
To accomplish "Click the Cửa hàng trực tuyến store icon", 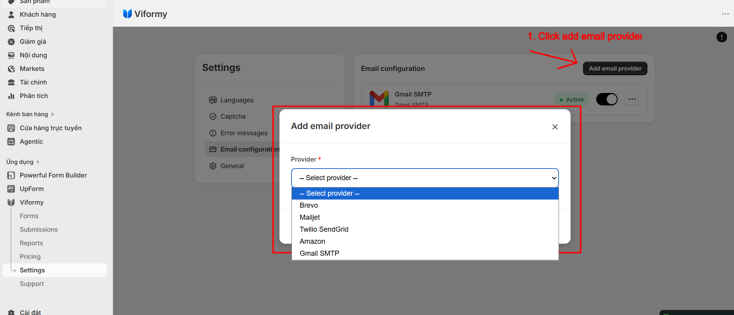I will coord(11,128).
